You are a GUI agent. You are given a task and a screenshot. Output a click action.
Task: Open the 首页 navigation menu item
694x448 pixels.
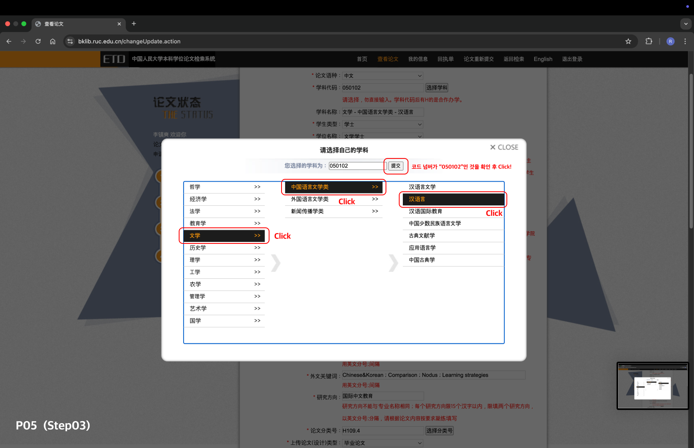pos(362,59)
